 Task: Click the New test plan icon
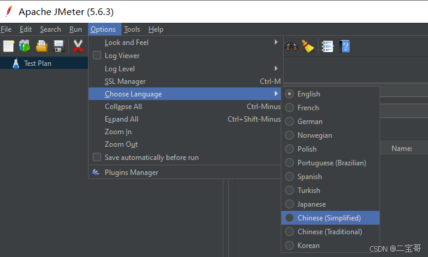coord(9,46)
